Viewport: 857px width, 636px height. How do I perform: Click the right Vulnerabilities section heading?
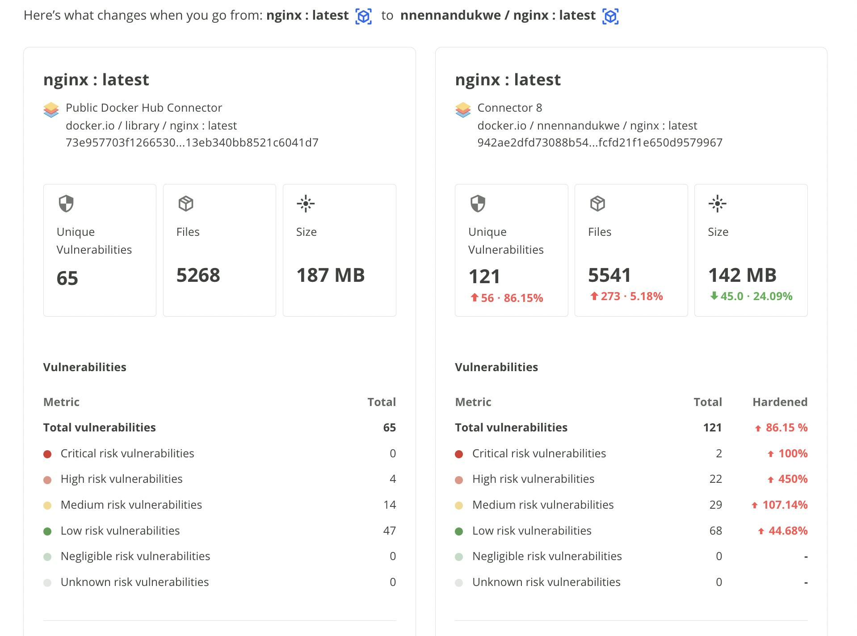(x=496, y=367)
